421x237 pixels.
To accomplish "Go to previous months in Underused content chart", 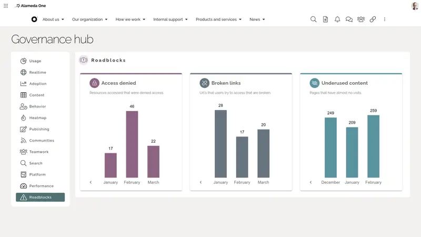I will (x=310, y=182).
